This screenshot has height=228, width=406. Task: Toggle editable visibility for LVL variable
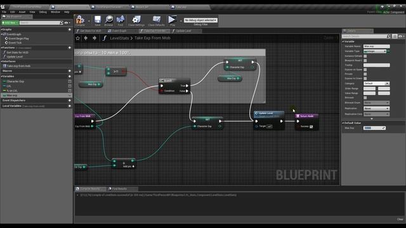(x=69, y=86)
